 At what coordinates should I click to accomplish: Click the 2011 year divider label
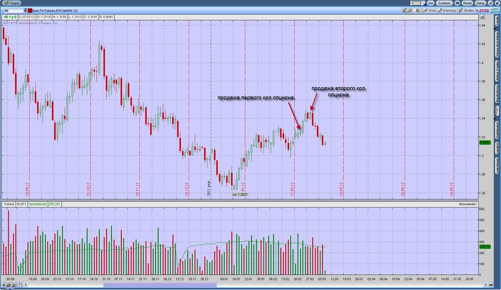point(208,188)
